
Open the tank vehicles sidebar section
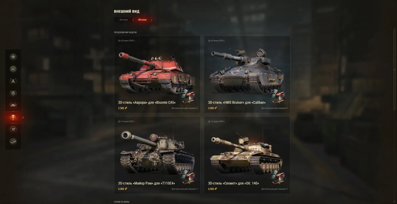[x=13, y=105]
